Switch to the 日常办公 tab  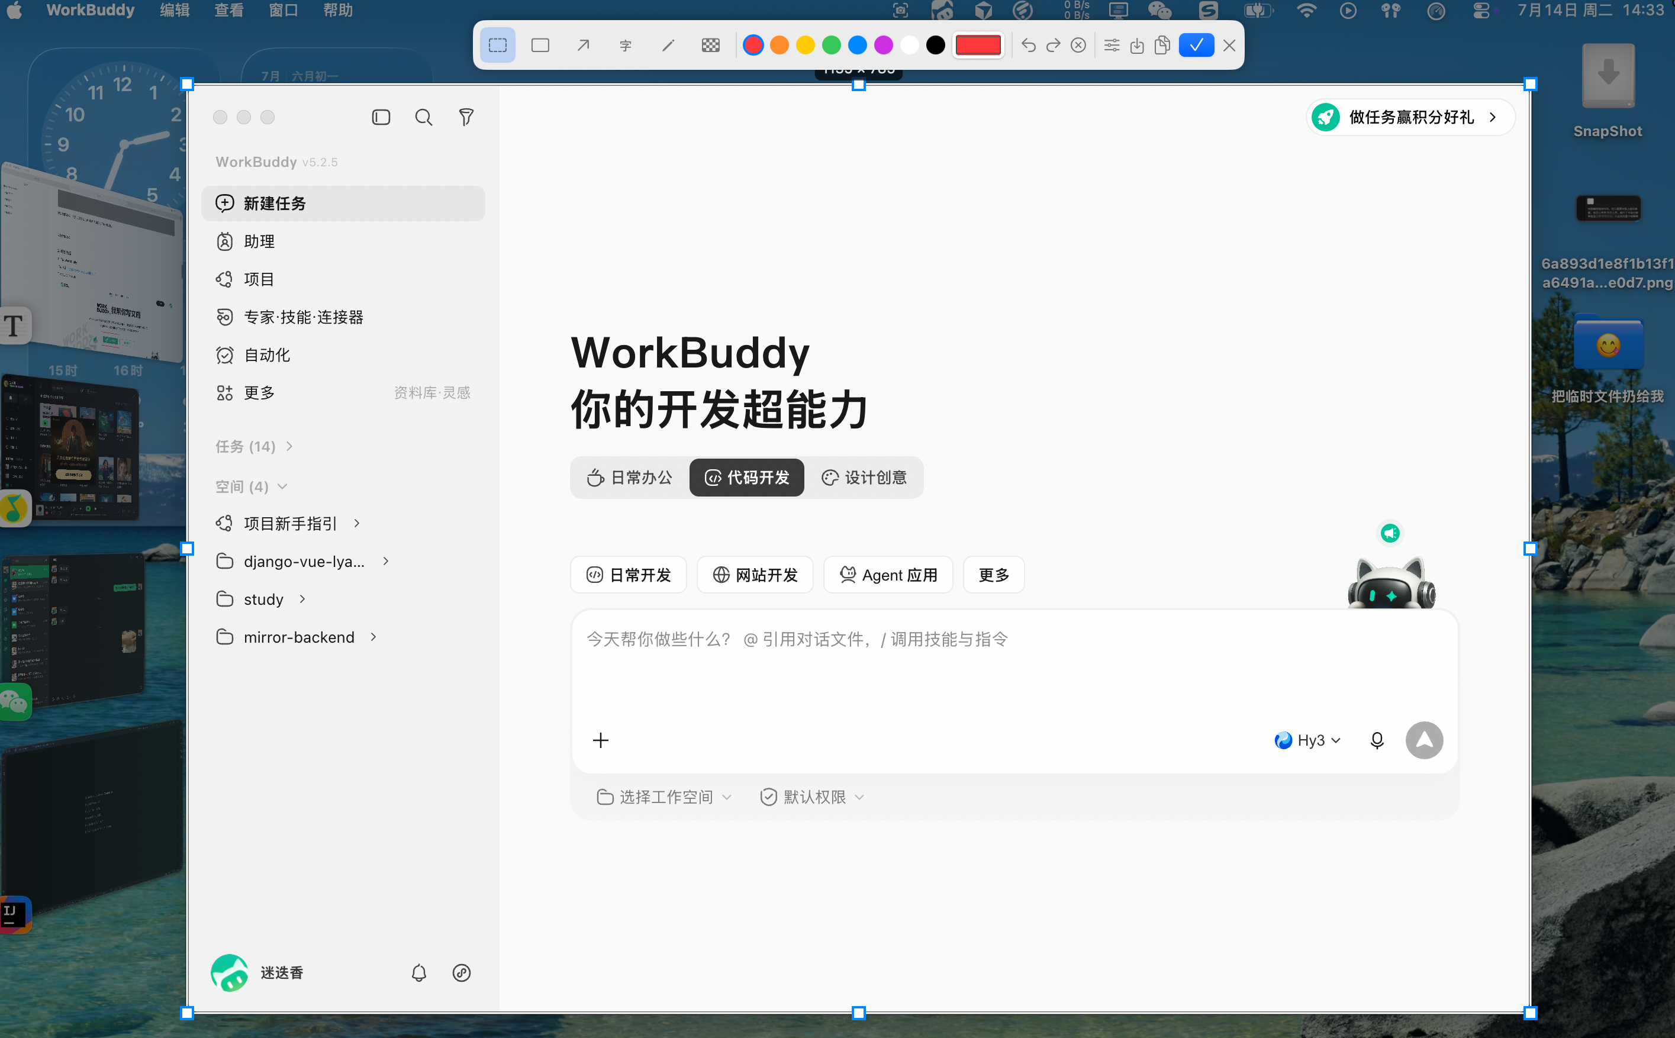coord(630,477)
